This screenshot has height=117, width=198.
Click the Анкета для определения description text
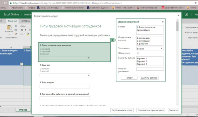[x=75, y=35]
